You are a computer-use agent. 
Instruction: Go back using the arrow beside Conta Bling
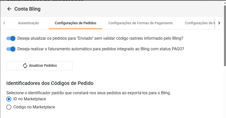point(9,9)
